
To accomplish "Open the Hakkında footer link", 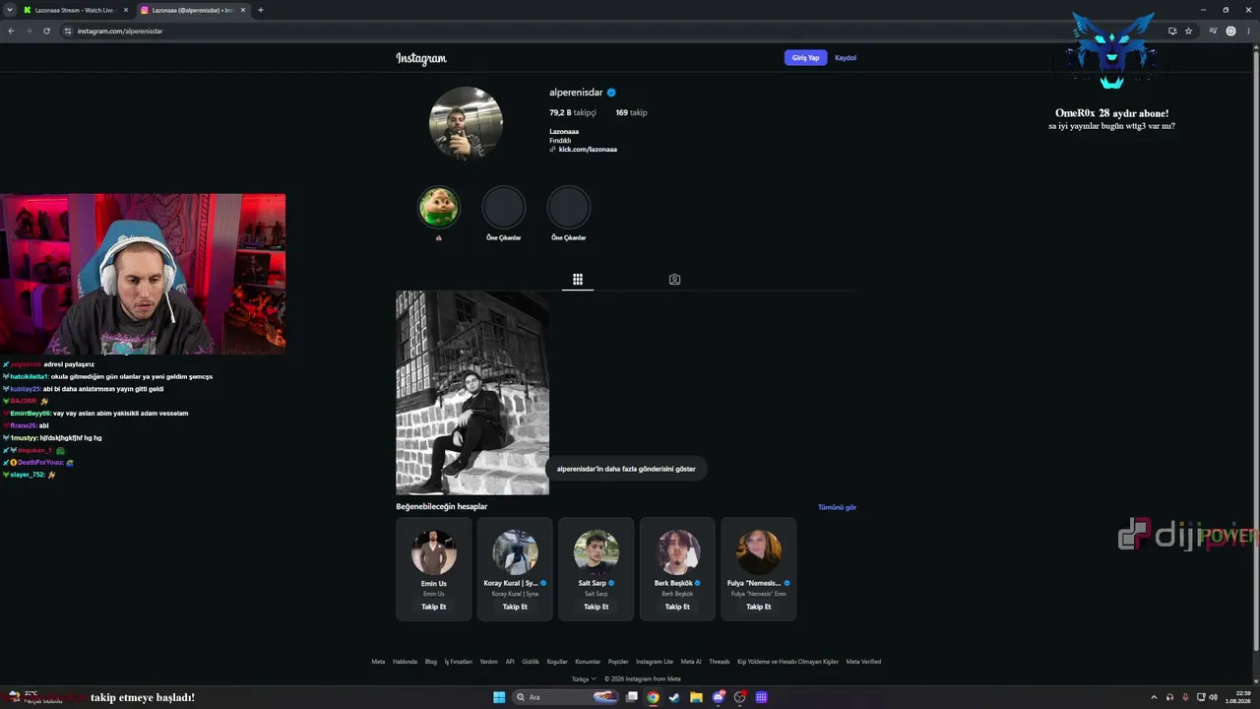I will [405, 662].
